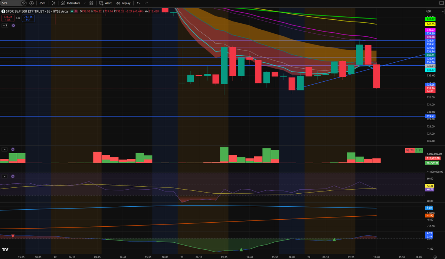
Task: Click the green 742.77 price label
Action: tap(430, 19)
